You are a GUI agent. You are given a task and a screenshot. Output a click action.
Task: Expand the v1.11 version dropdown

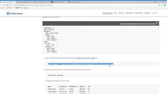click(x=155, y=13)
